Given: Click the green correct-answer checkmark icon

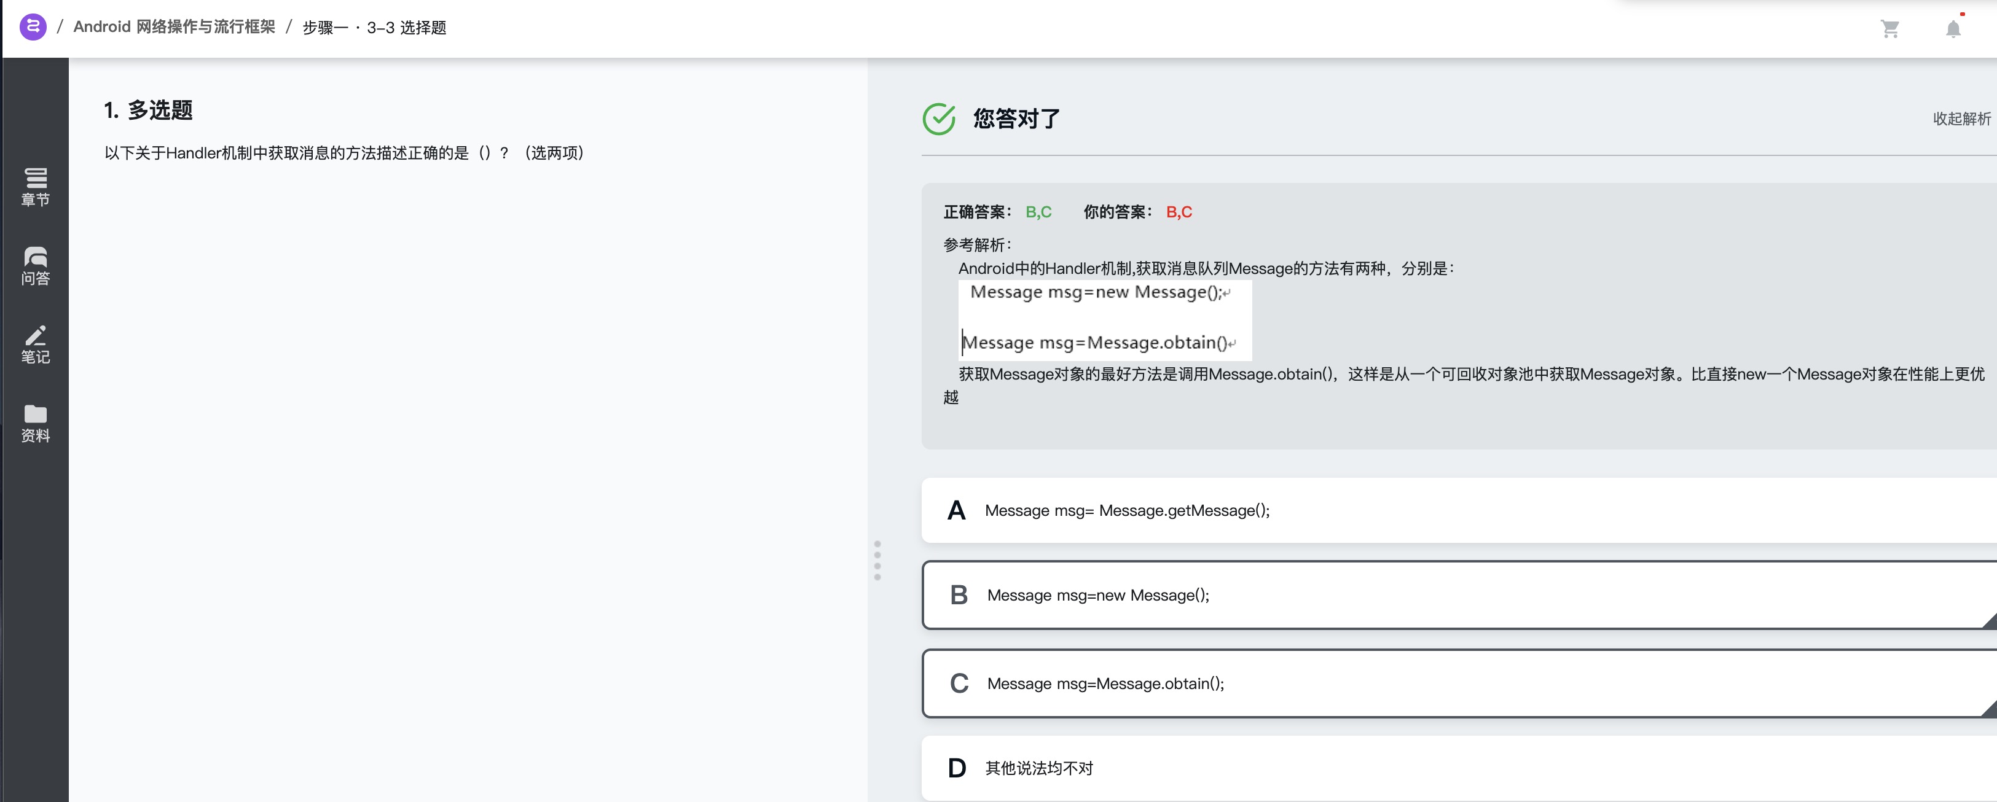Looking at the screenshot, I should tap(939, 119).
